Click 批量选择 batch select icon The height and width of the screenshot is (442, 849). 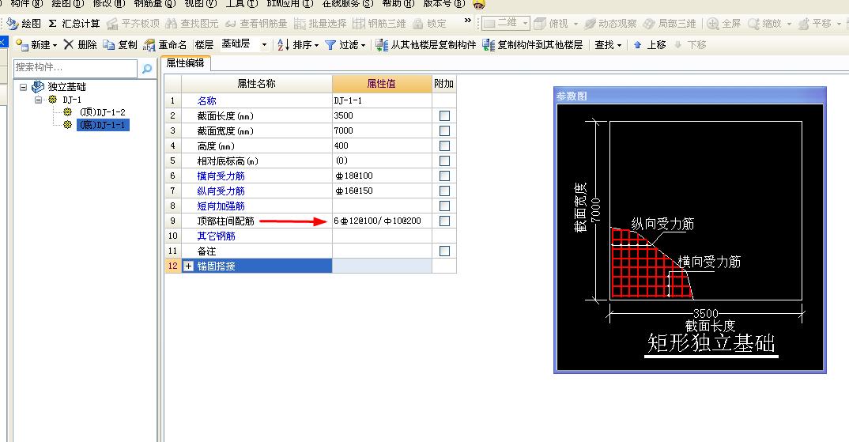tap(300, 23)
